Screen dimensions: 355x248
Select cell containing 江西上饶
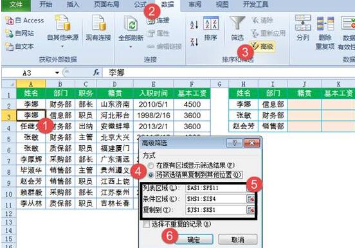point(114,181)
